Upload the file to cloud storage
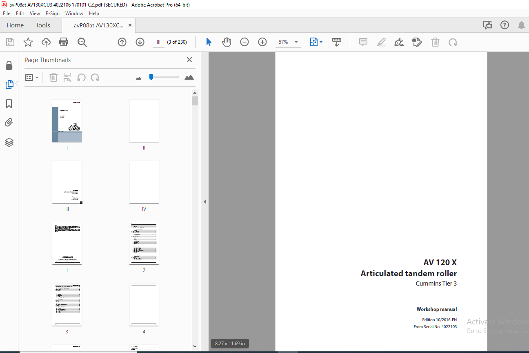This screenshot has width=529, height=353. point(46,42)
